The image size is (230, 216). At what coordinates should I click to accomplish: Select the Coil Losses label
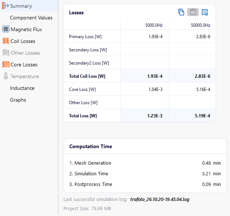pyautogui.click(x=23, y=41)
